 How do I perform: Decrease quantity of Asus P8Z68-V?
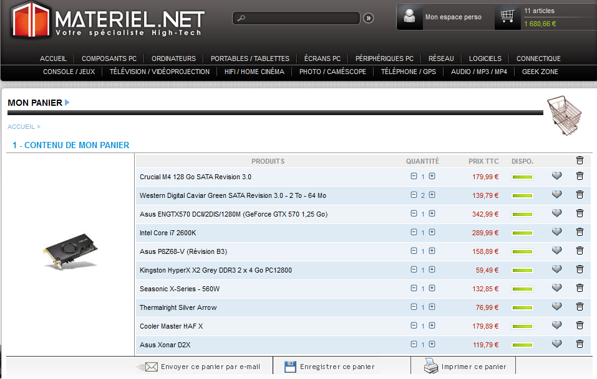pos(414,251)
